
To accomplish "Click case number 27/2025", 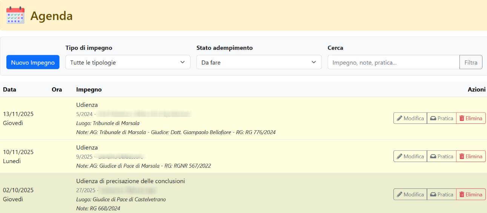I will [86, 190].
